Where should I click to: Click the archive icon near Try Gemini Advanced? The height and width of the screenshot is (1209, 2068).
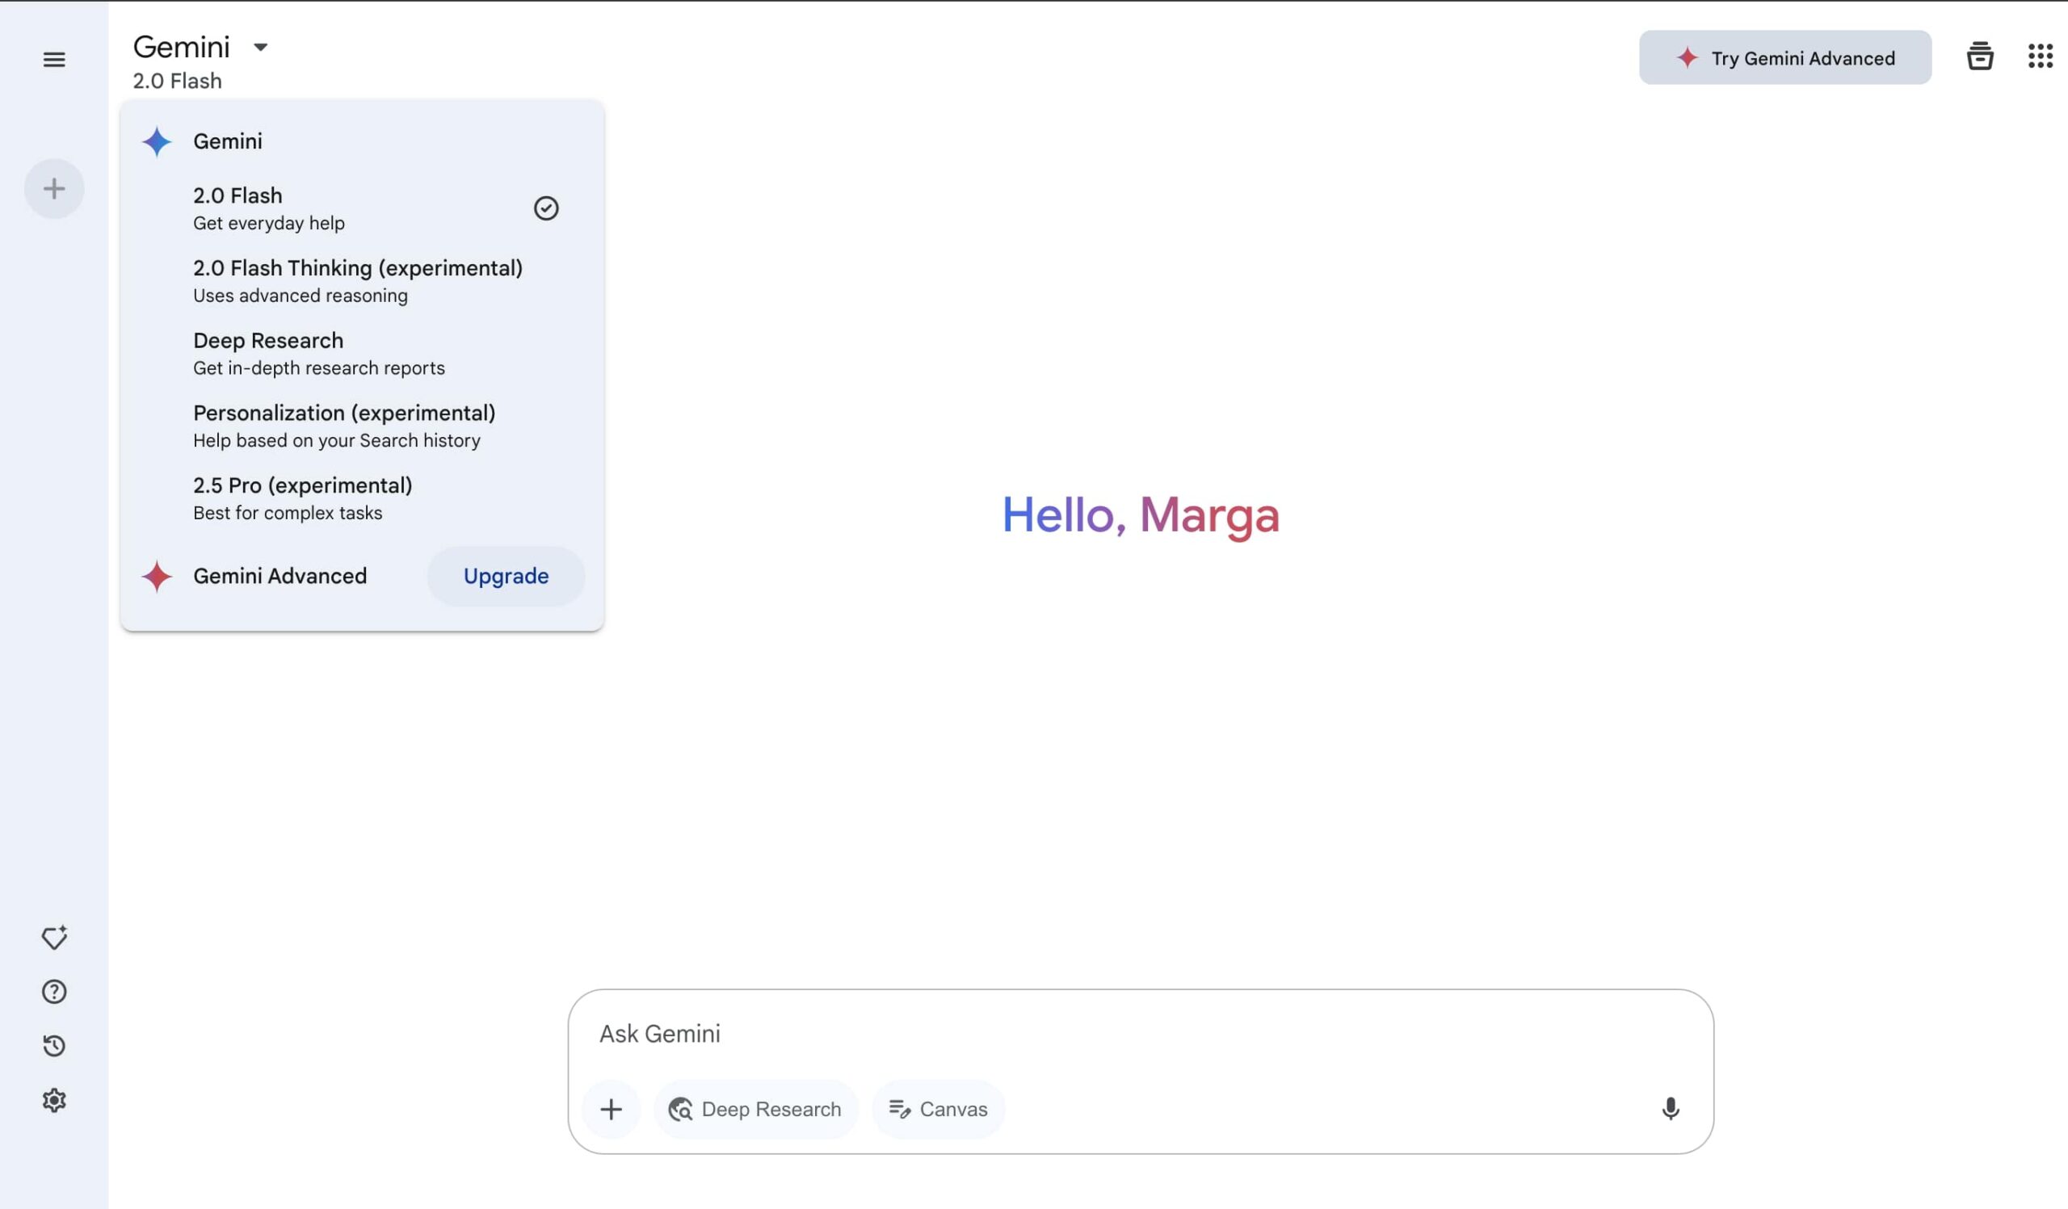1980,57
